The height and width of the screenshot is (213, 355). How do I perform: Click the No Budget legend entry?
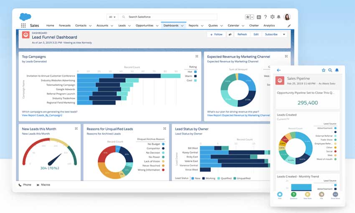point(156,144)
